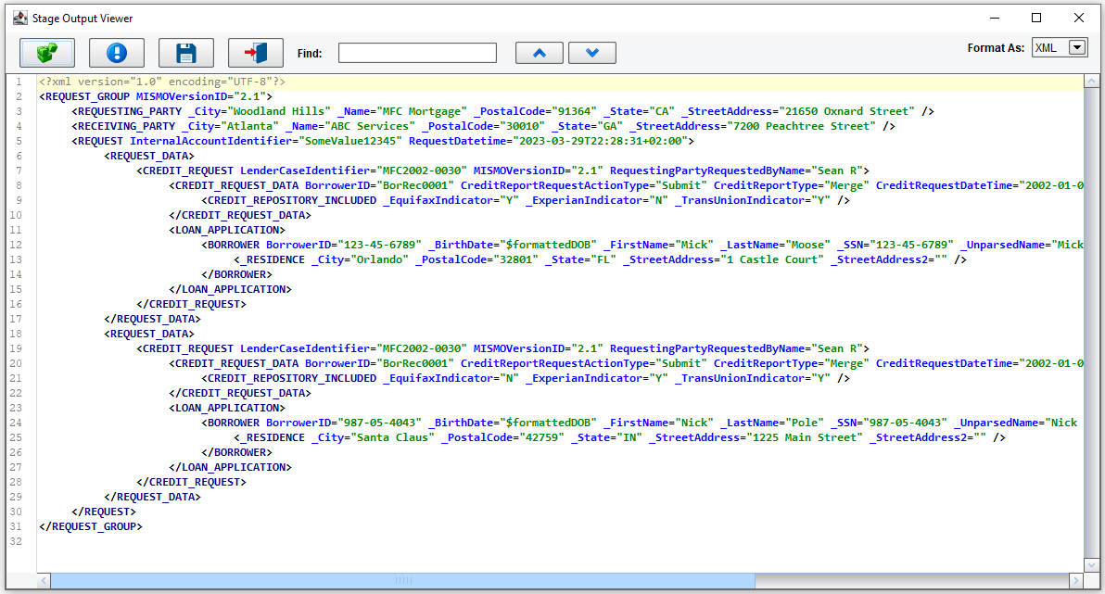Click the REQUESTING_PARTY tag on line 3
Viewport: 1105px width, 594px height.
click(130, 111)
